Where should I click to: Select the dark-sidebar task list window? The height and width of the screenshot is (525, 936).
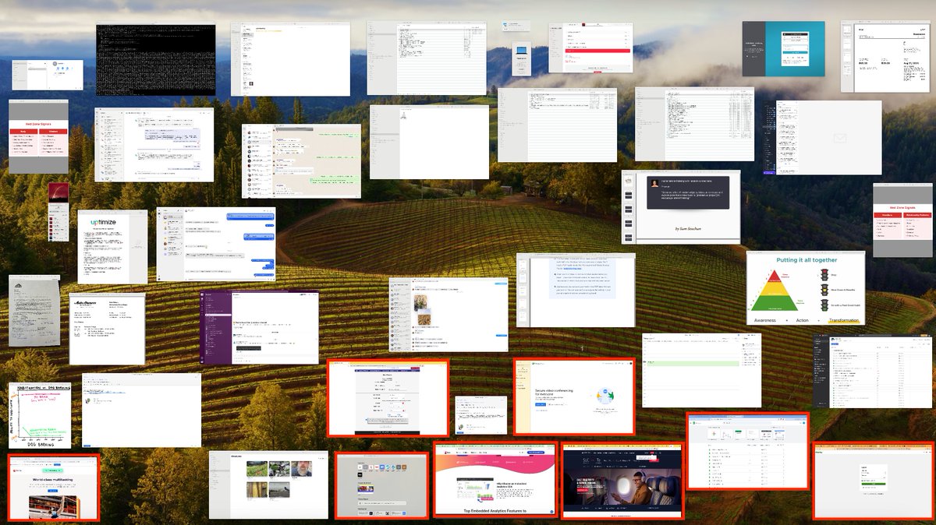click(874, 371)
